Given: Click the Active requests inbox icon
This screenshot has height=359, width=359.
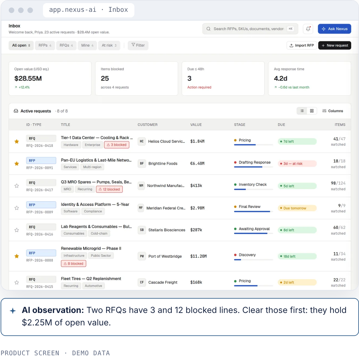Looking at the screenshot, I should pyautogui.click(x=16, y=111).
